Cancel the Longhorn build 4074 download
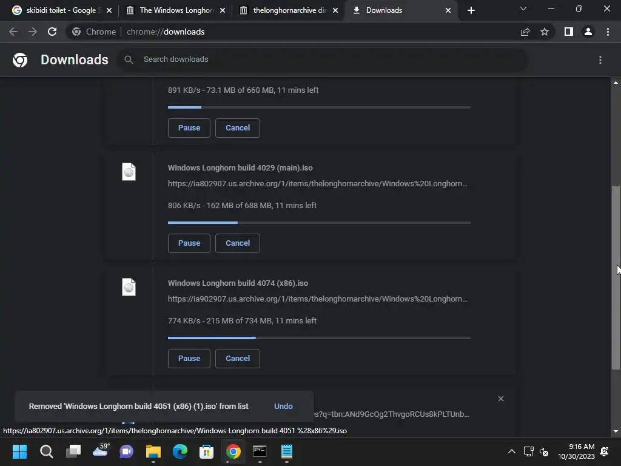 [x=238, y=359]
